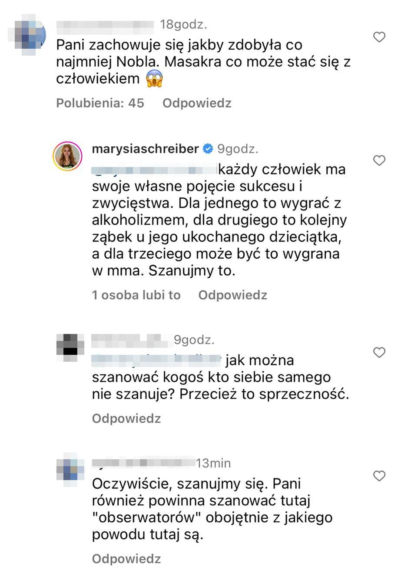Like the "jak można szanować" comment
411x574 pixels.
(379, 352)
